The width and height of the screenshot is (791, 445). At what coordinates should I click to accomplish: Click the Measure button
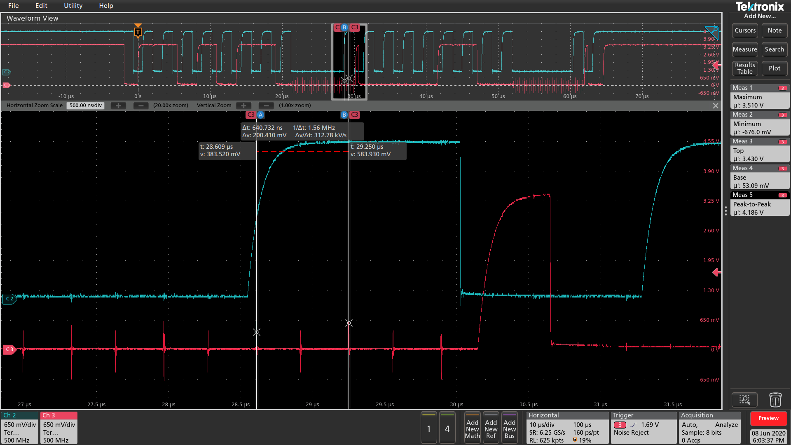(745, 49)
